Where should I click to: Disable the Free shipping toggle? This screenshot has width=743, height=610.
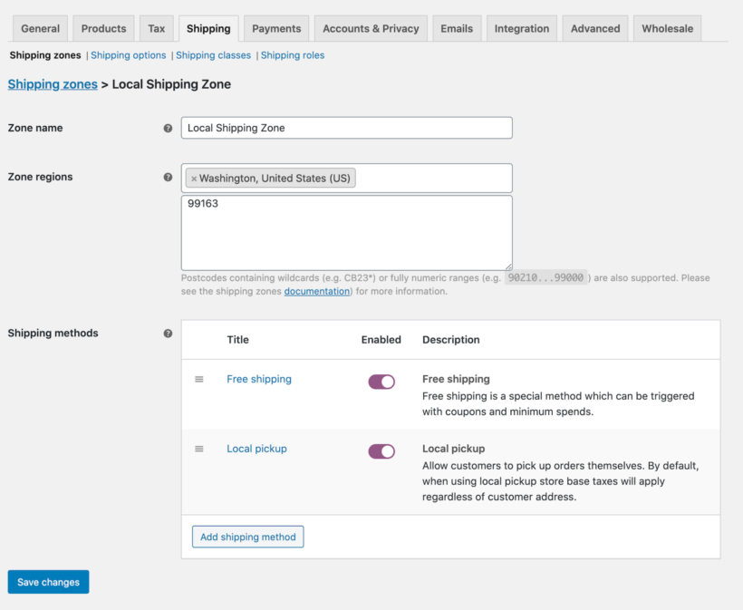(x=381, y=381)
